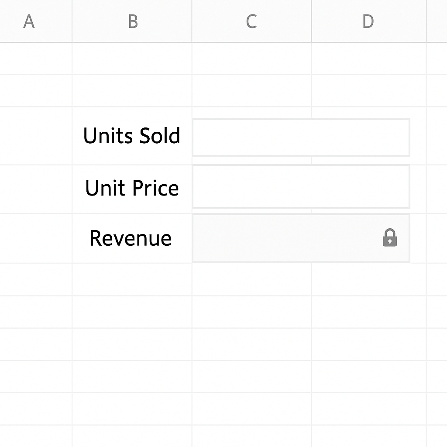Select column A cell beside Units Sold
The width and height of the screenshot is (447, 447).
click(36, 136)
